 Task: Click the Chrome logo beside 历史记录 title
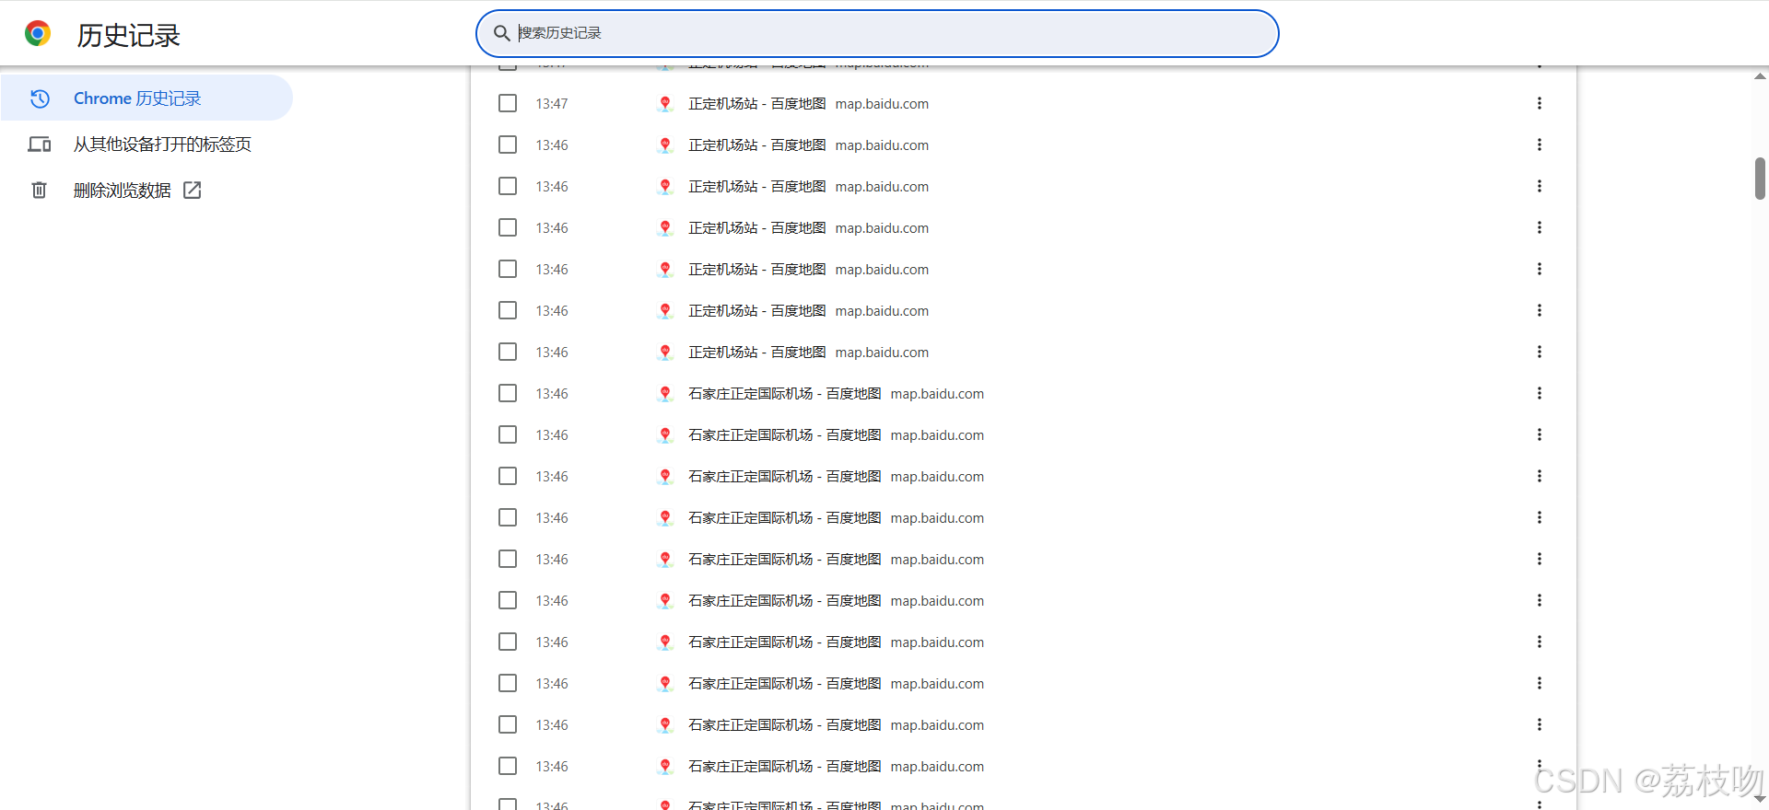38,34
